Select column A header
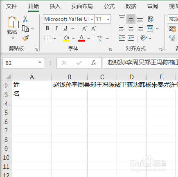 (x=32, y=77)
